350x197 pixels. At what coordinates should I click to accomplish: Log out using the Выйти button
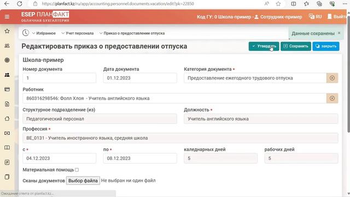337,16
